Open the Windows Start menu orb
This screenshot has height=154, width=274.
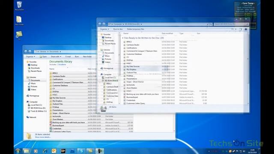tap(18, 151)
